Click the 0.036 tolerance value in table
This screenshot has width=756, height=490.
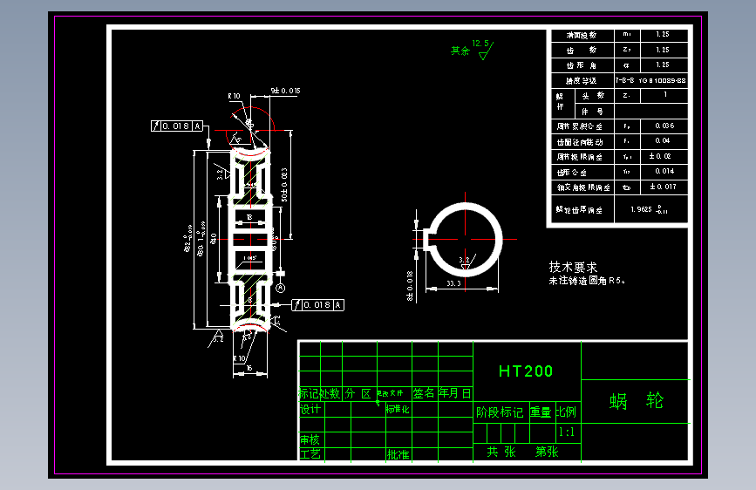pyautogui.click(x=664, y=126)
